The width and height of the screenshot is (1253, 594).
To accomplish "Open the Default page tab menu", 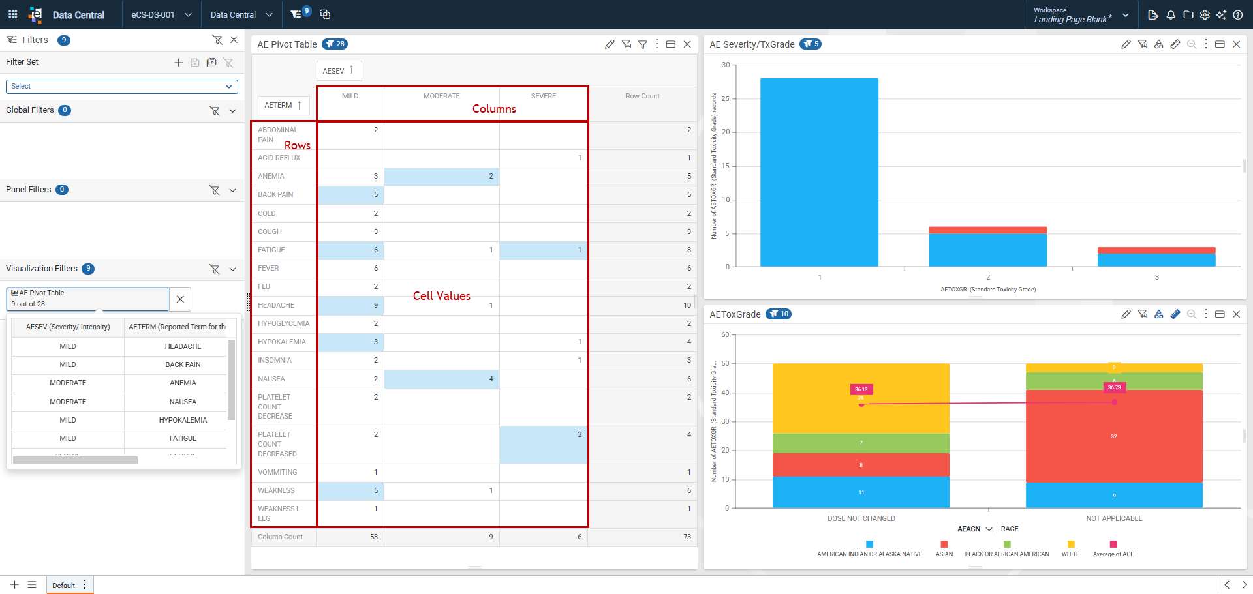I will point(85,584).
